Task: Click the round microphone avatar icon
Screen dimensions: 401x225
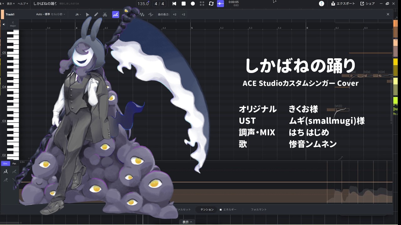Action: tap(321, 3)
